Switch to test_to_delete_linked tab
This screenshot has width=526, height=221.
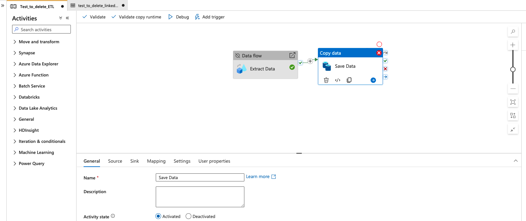pyautogui.click(x=98, y=6)
